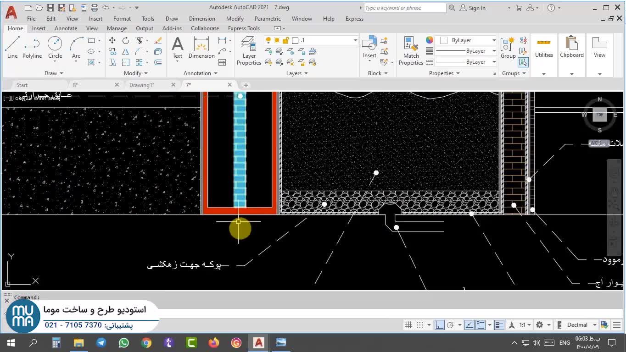Screen dimensions: 626x352
Task: Click Sign In button
Action: (x=473, y=8)
